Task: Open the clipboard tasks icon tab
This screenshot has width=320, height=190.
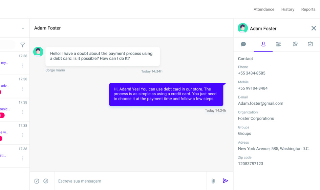Action: 310,44
